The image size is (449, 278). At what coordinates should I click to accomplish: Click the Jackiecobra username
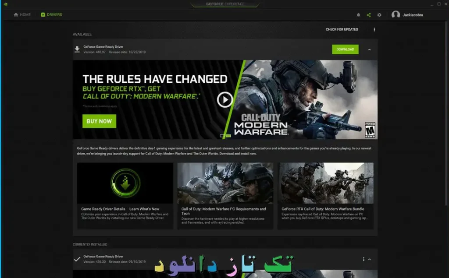click(x=413, y=15)
